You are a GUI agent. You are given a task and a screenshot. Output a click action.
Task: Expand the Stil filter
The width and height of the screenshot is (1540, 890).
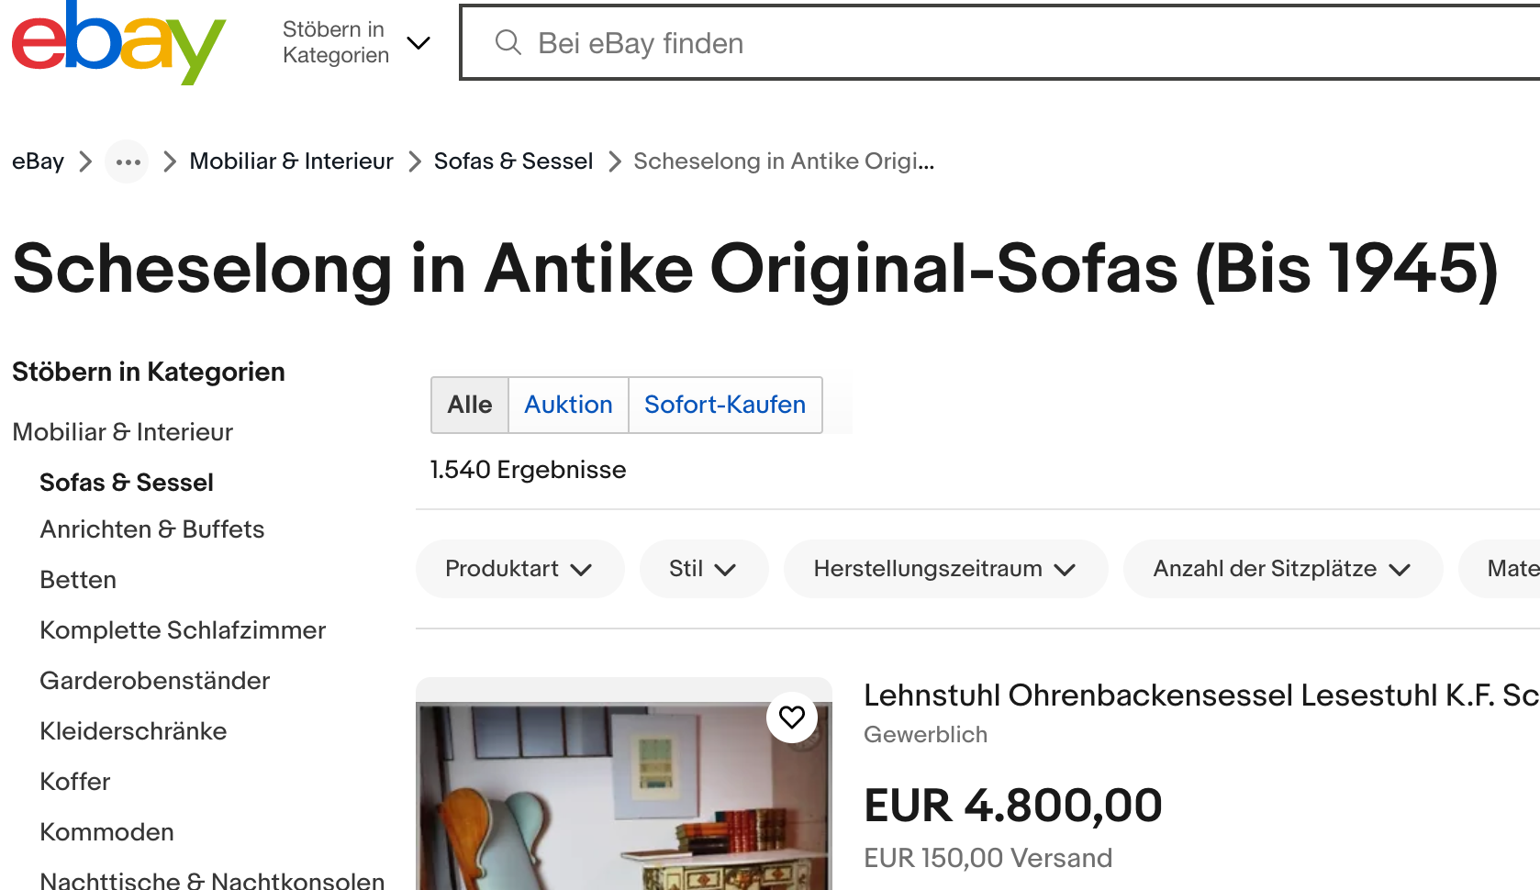[703, 569]
